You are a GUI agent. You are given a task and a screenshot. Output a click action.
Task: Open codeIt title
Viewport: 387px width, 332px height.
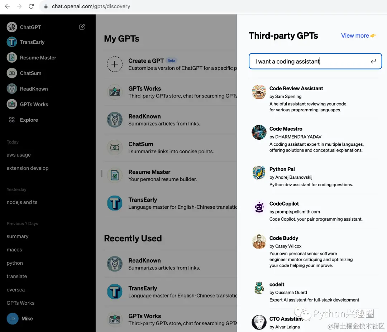(277, 284)
